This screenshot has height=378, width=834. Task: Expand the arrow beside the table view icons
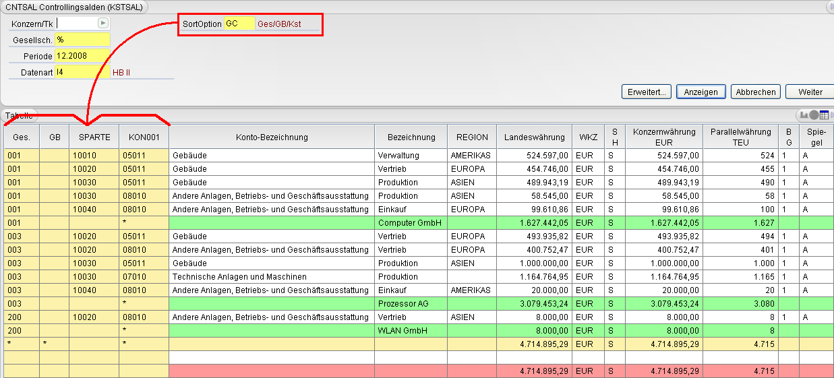(x=831, y=115)
